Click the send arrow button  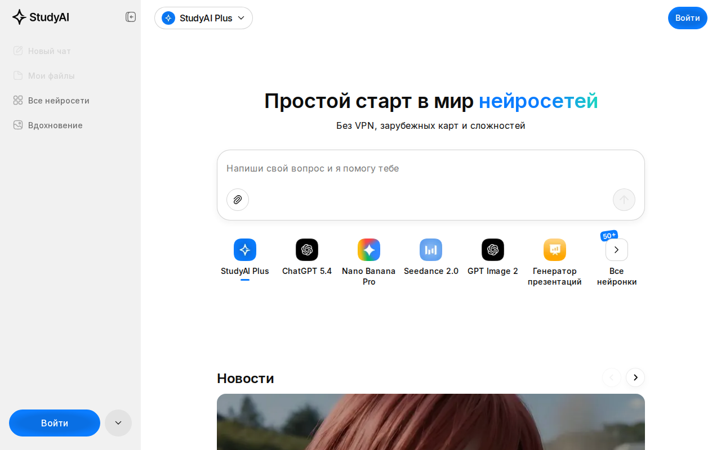(624, 200)
